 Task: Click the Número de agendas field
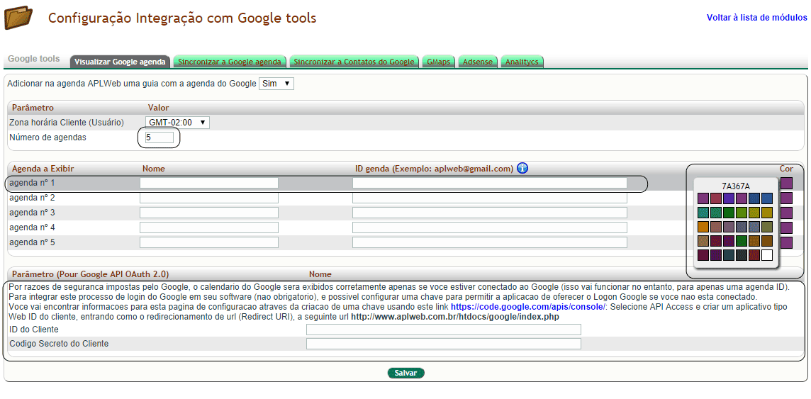pos(160,137)
